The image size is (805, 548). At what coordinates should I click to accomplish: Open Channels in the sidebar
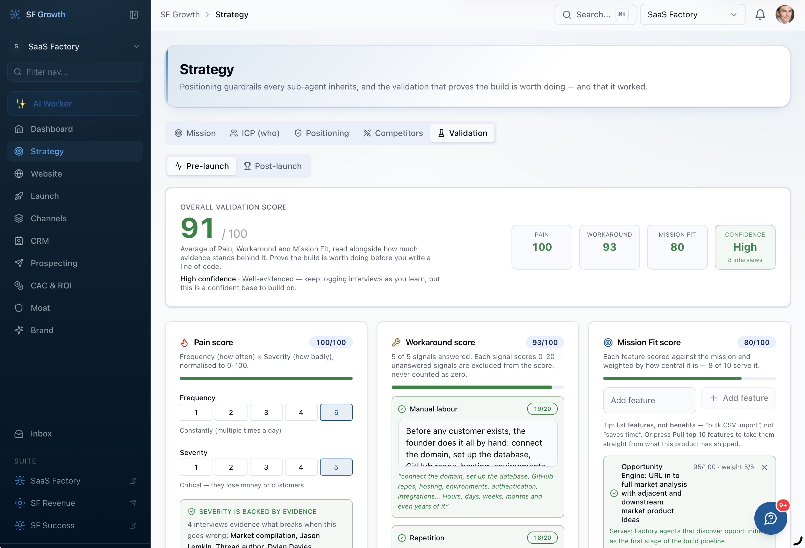point(75,218)
